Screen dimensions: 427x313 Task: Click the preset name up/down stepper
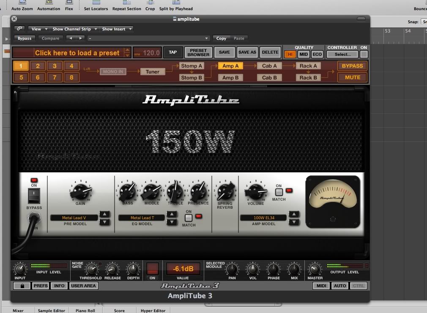click(x=127, y=52)
